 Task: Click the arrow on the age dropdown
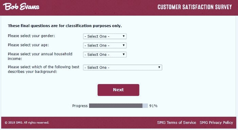tap(124, 45)
